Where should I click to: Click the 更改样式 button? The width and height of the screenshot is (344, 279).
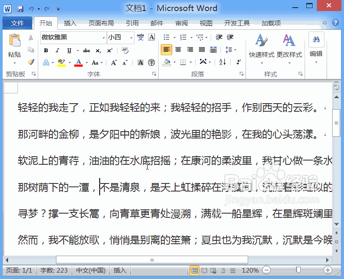coord(289,47)
